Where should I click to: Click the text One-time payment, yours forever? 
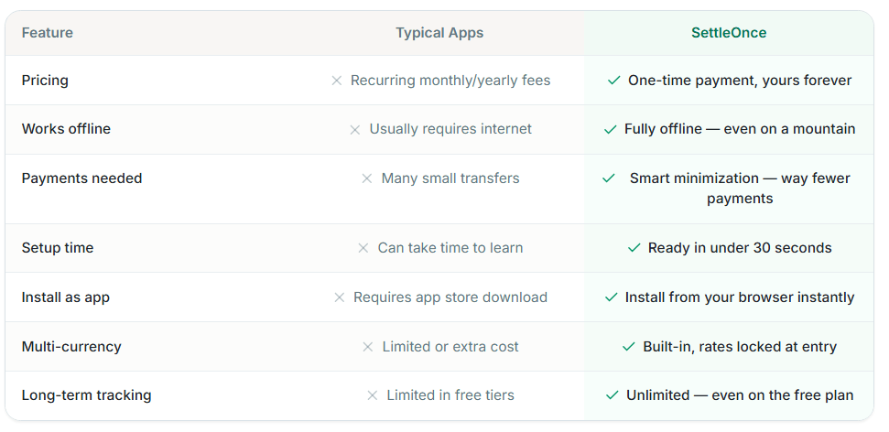pyautogui.click(x=740, y=81)
